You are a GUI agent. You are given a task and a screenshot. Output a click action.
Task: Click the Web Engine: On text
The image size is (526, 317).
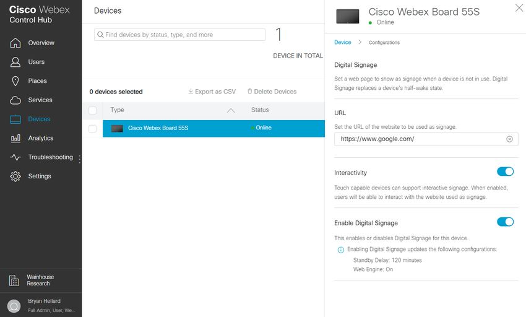373,269
